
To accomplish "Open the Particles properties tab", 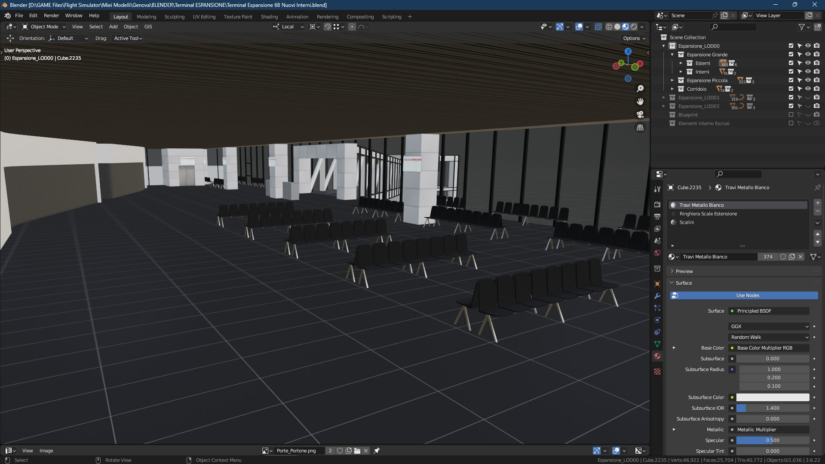I will pos(657,308).
